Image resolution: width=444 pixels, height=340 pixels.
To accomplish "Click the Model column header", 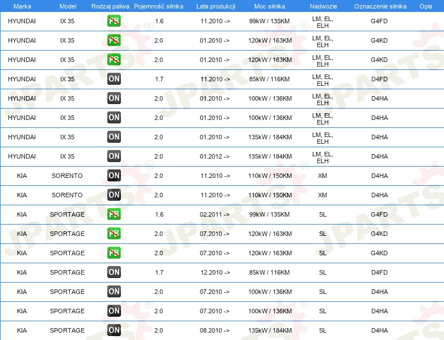I will coord(67,6).
